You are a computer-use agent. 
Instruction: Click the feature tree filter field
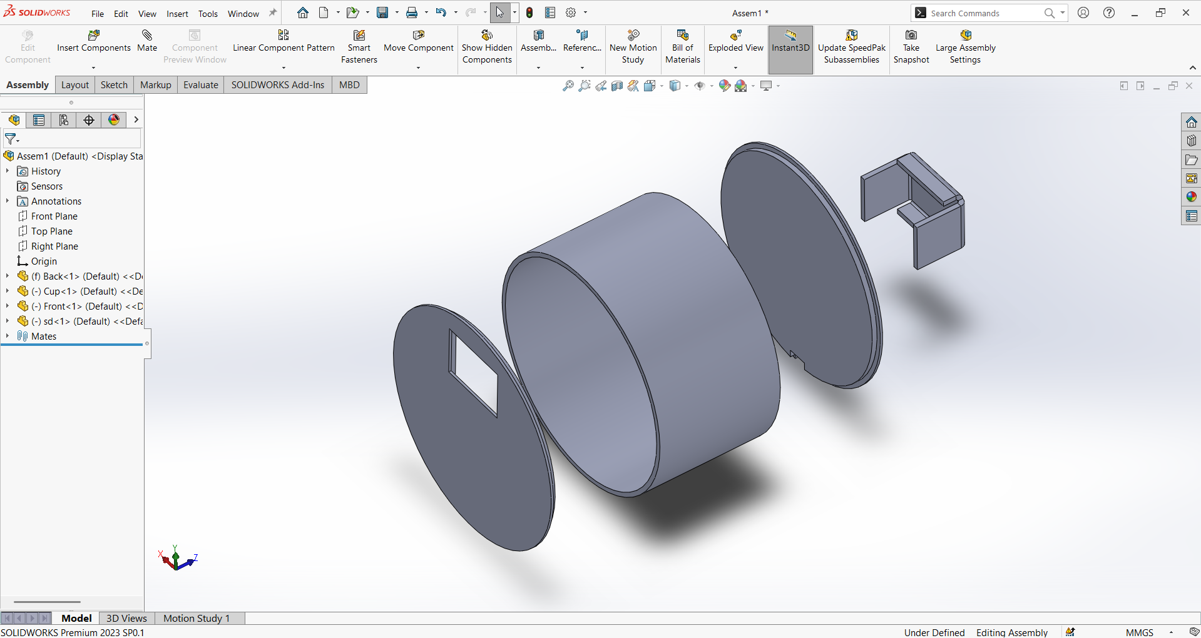click(x=72, y=139)
